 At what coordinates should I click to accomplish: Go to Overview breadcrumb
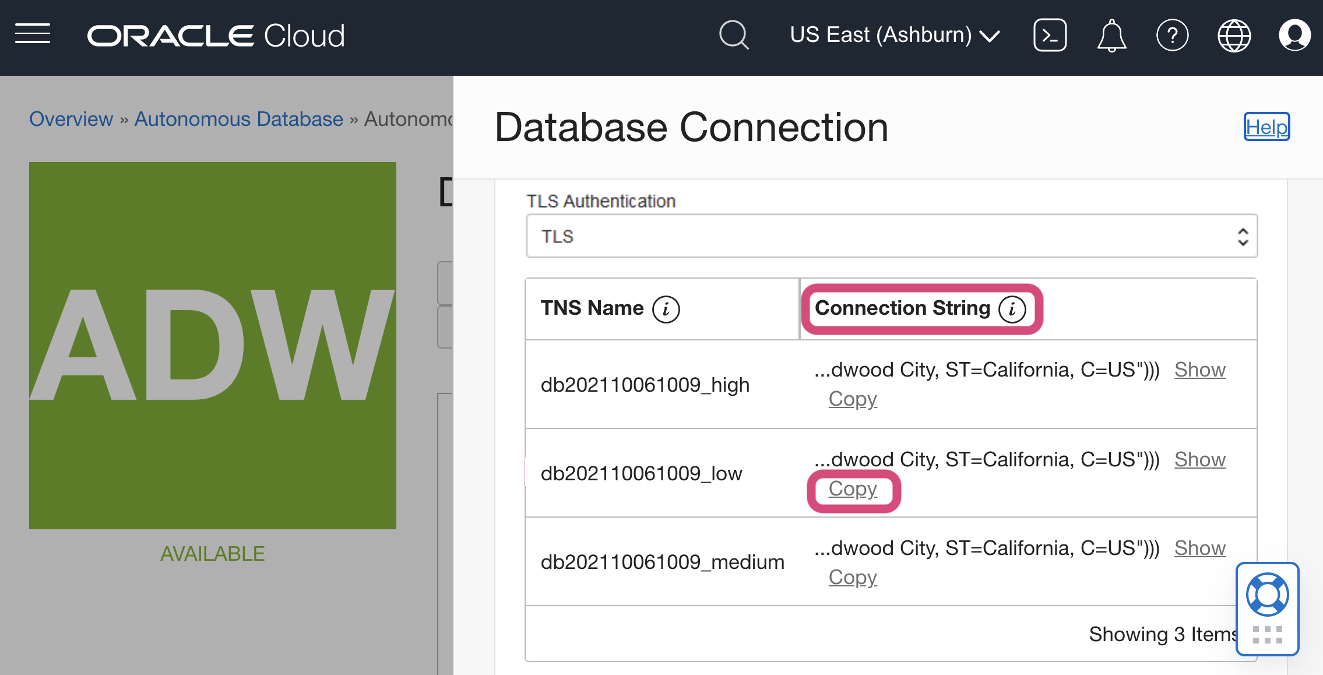pyautogui.click(x=71, y=119)
